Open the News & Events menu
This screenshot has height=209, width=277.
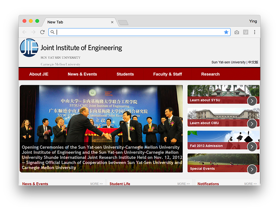click(82, 74)
